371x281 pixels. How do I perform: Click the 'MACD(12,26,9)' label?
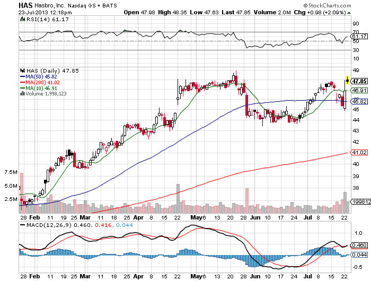[49, 225]
